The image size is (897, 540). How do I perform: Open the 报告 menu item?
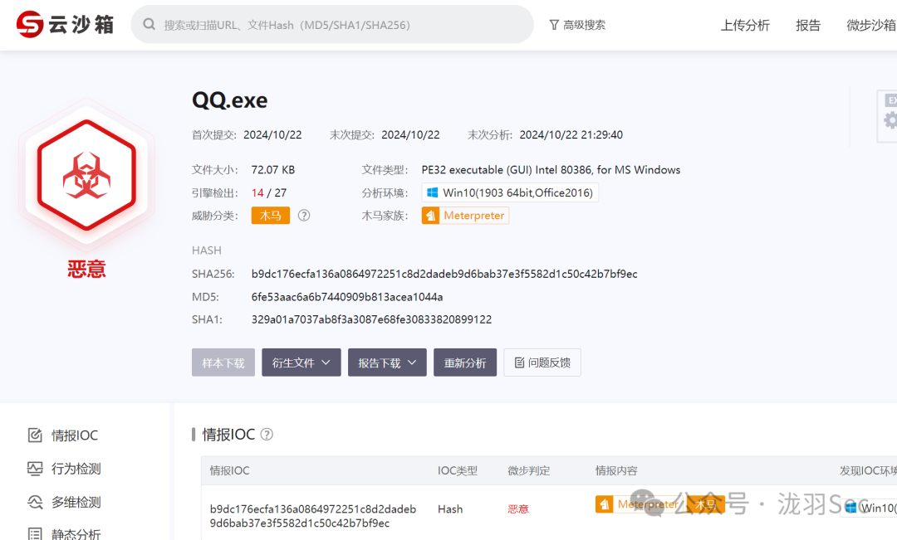[x=808, y=25]
